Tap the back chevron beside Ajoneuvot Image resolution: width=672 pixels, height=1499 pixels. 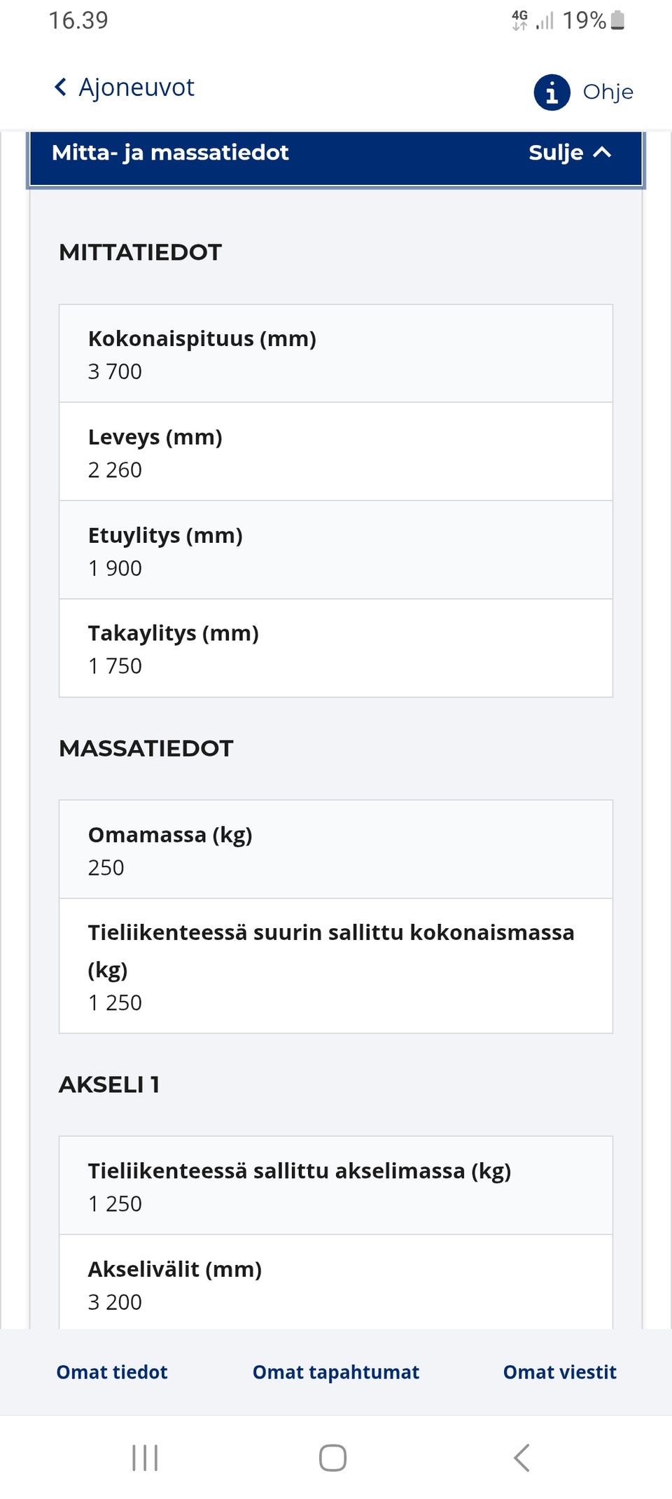point(61,88)
